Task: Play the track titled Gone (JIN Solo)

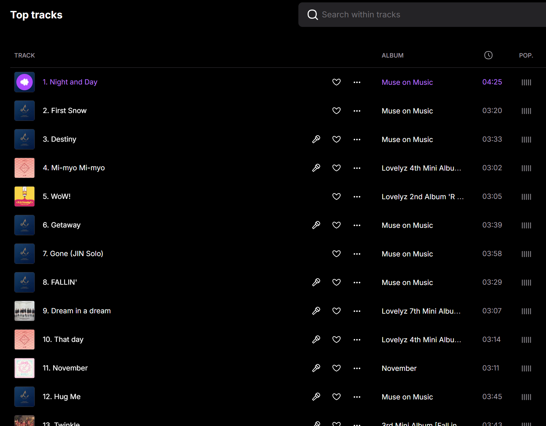Action: coord(73,254)
